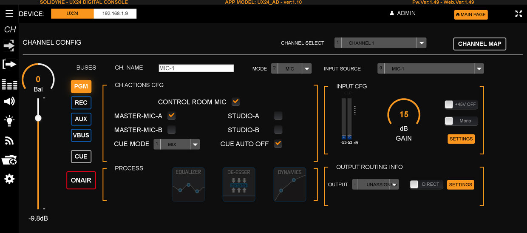This screenshot has width=527, height=233.
Task: Open the Dynamics process panel
Action: tap(289, 185)
